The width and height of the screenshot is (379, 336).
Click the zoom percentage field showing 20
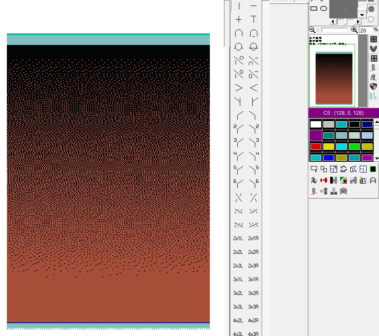tap(364, 30)
